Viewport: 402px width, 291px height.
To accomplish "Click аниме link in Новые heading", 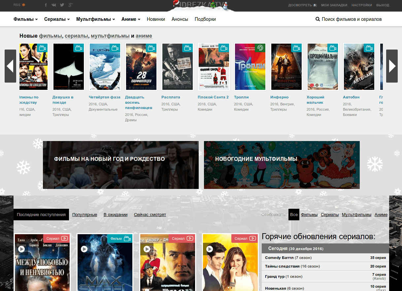I will coord(144,36).
